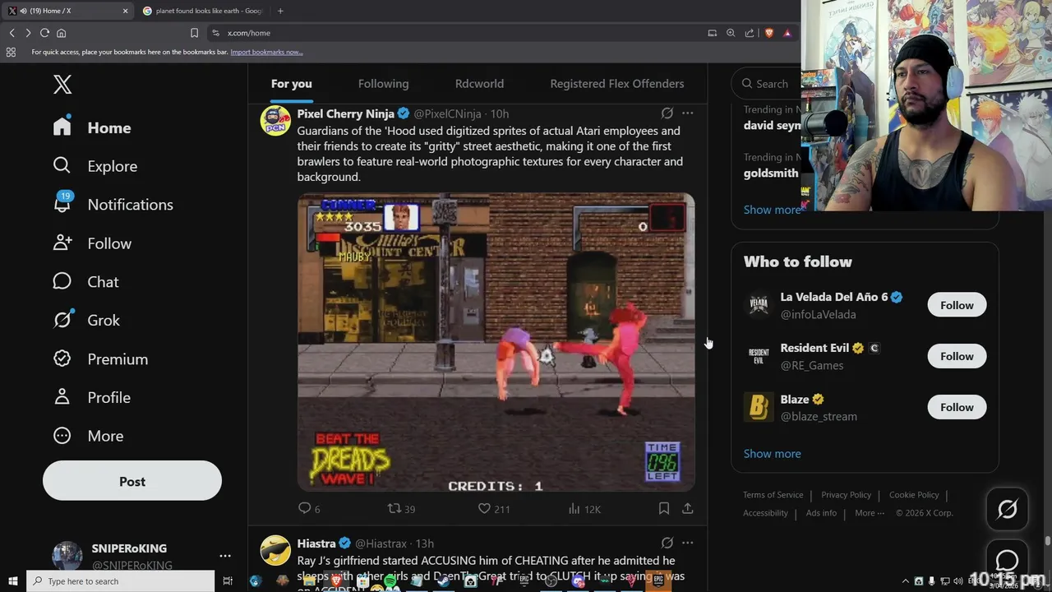Open the Guardians of the Hood game image
Viewport: 1052px width, 592px height.
[x=496, y=341]
